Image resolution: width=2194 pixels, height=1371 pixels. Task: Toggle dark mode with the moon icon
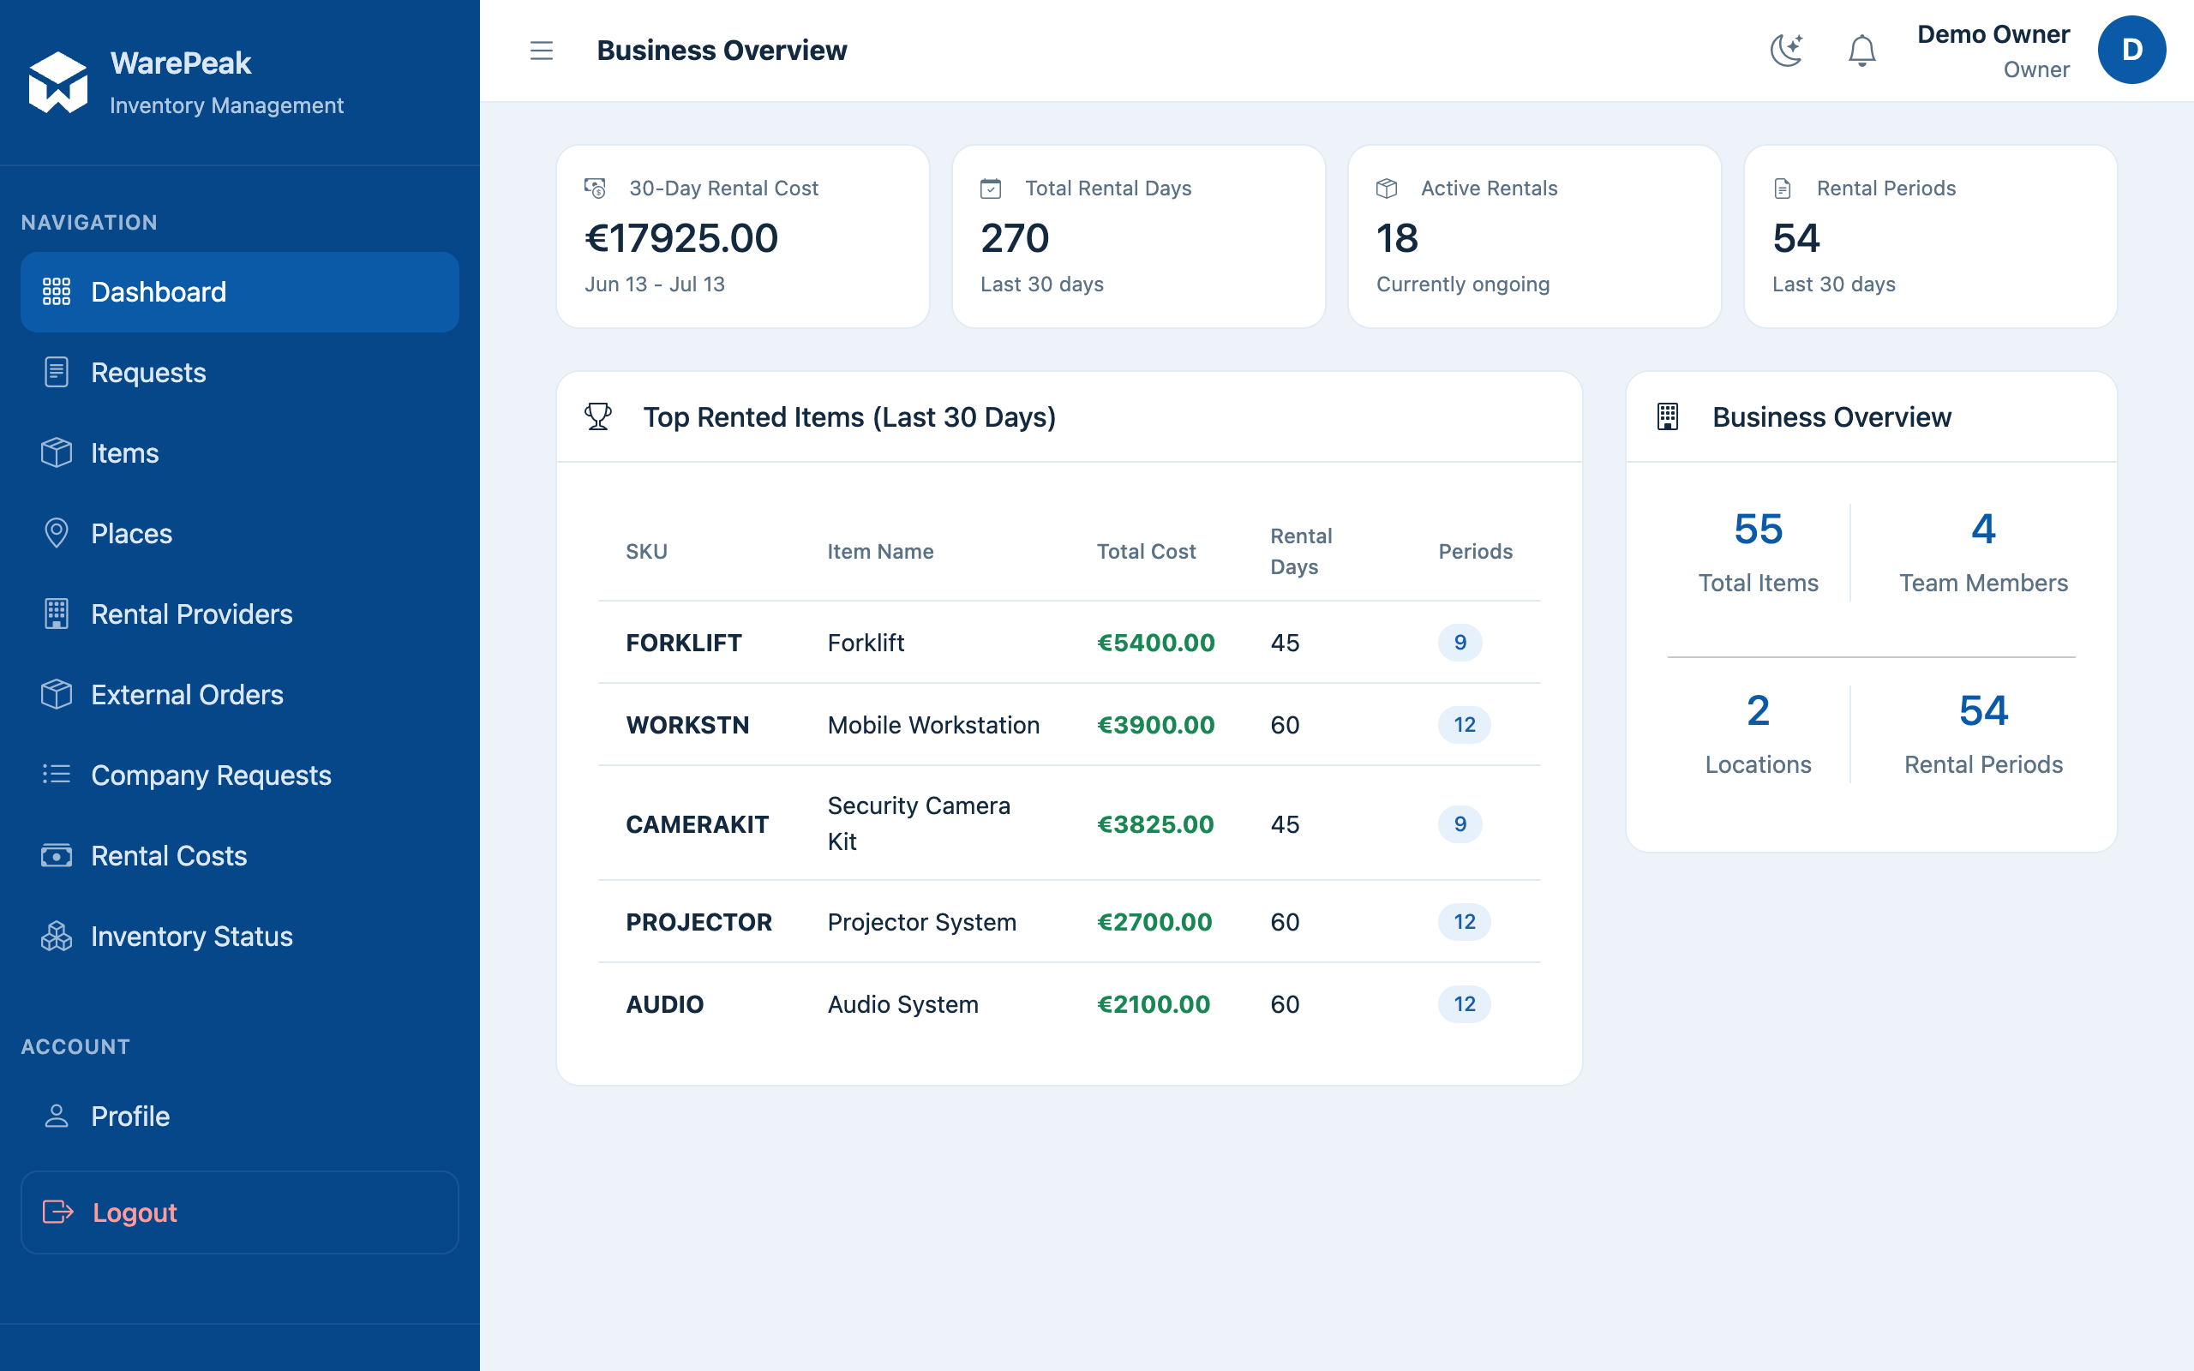coord(1786,51)
